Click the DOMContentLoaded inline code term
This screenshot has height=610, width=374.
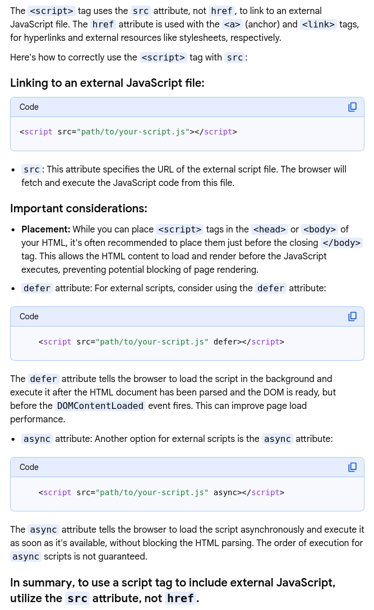[100, 406]
